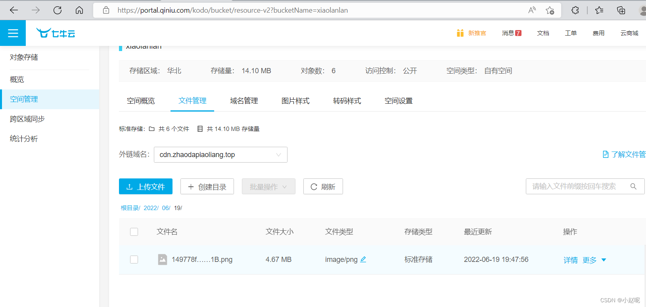646x307 pixels.
Task: Navigate to 2022/ in the breadcrumb path
Action: coord(151,208)
